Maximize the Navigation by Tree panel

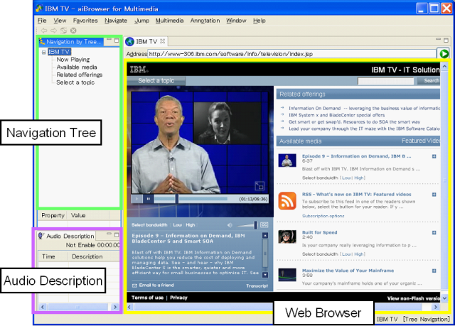pos(117,40)
